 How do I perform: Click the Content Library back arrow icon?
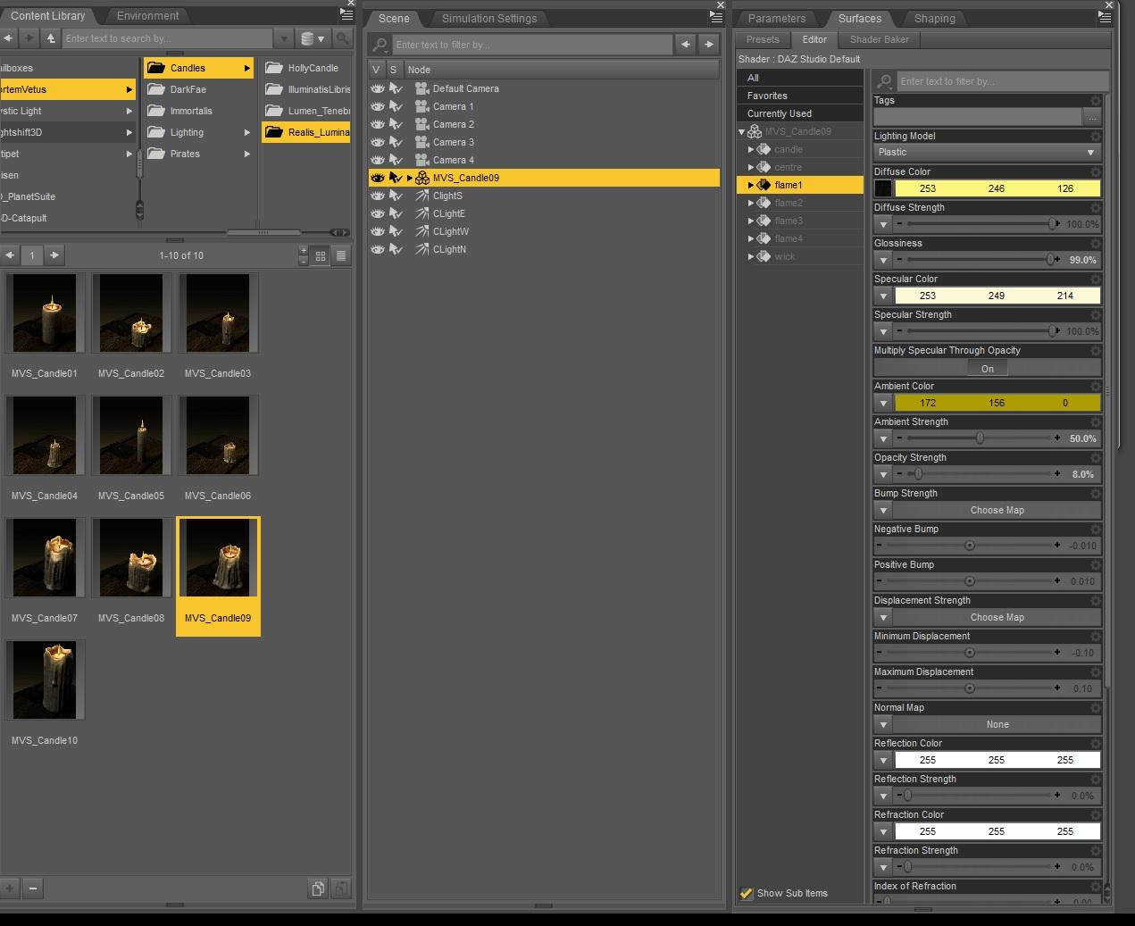point(8,38)
